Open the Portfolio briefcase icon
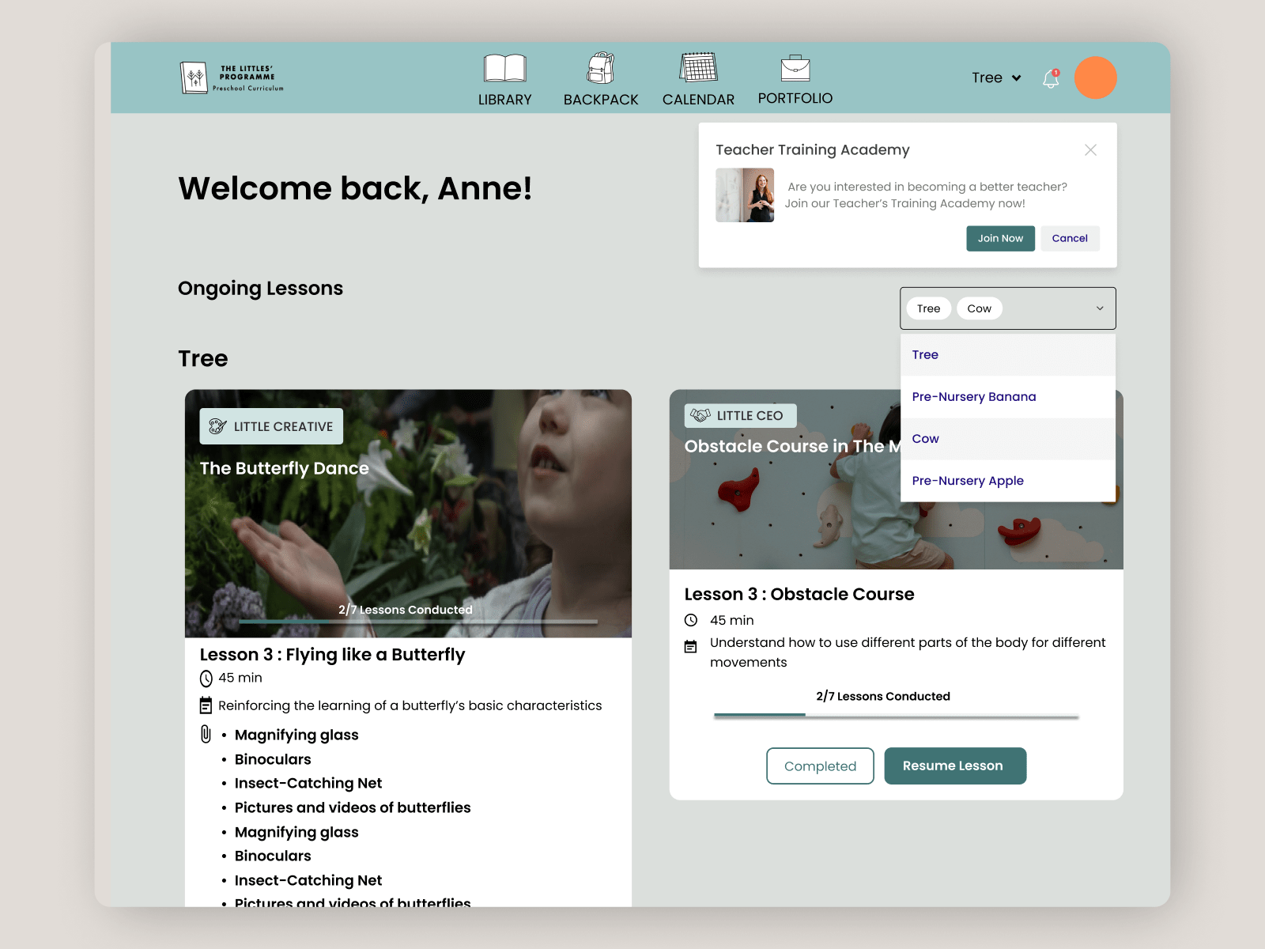 (795, 67)
